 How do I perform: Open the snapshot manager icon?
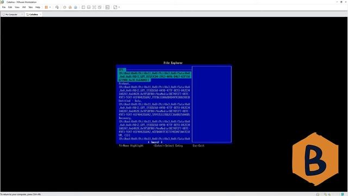76,7
